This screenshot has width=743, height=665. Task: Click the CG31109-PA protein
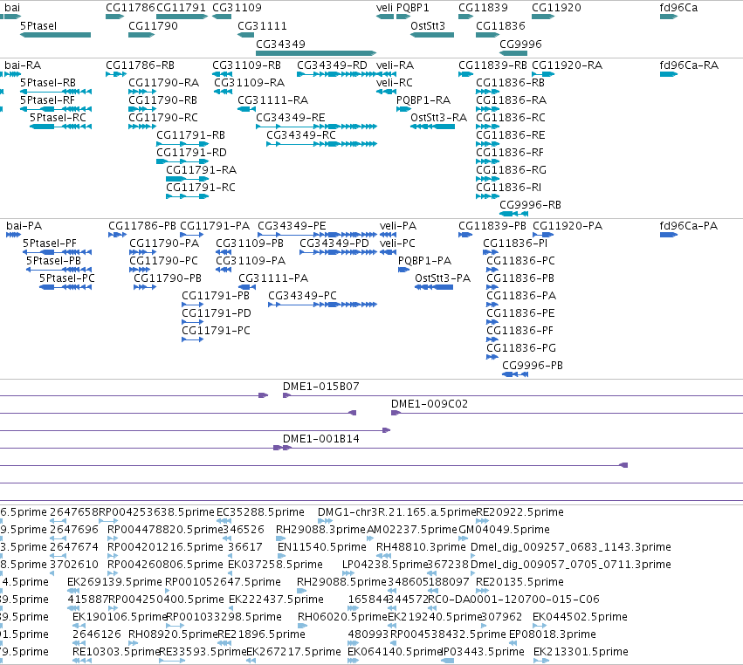click(224, 270)
